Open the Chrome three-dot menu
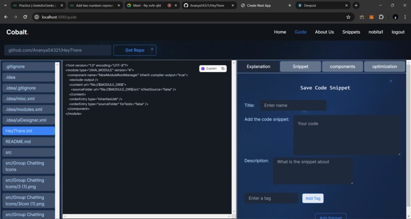Viewport: 411px width, 219px height. [x=405, y=17]
